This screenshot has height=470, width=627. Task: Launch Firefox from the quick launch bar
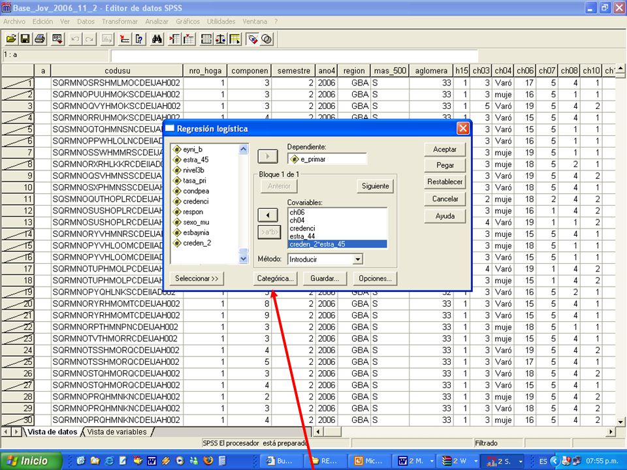(208, 461)
